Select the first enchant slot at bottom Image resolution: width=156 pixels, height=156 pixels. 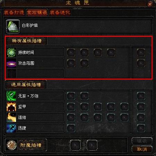(x=75, y=145)
